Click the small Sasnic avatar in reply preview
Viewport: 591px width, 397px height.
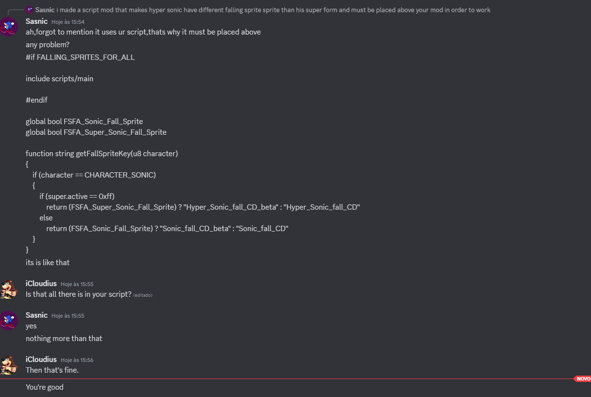[x=30, y=10]
